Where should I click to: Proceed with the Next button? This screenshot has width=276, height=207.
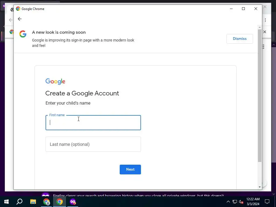130,169
